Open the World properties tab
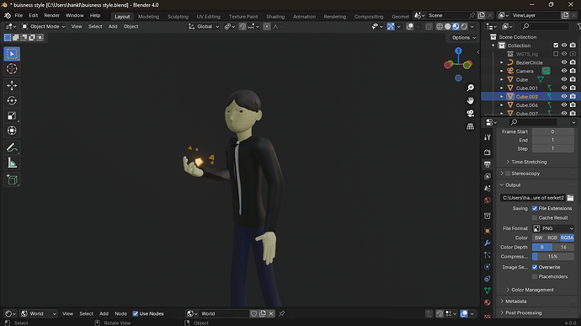Viewport: 581px width, 326px height. 488,200
